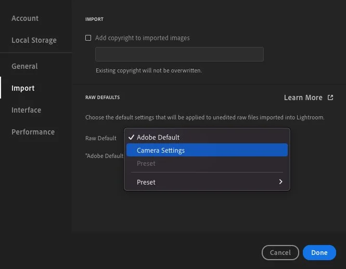Select Adobe Default in the dropdown
The height and width of the screenshot is (269, 346).
pyautogui.click(x=158, y=138)
